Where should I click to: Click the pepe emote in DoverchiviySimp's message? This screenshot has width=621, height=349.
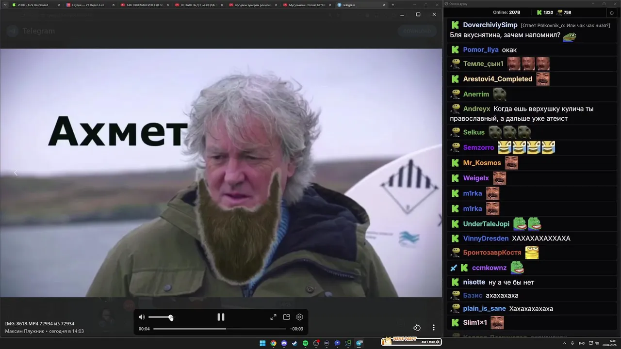(569, 37)
